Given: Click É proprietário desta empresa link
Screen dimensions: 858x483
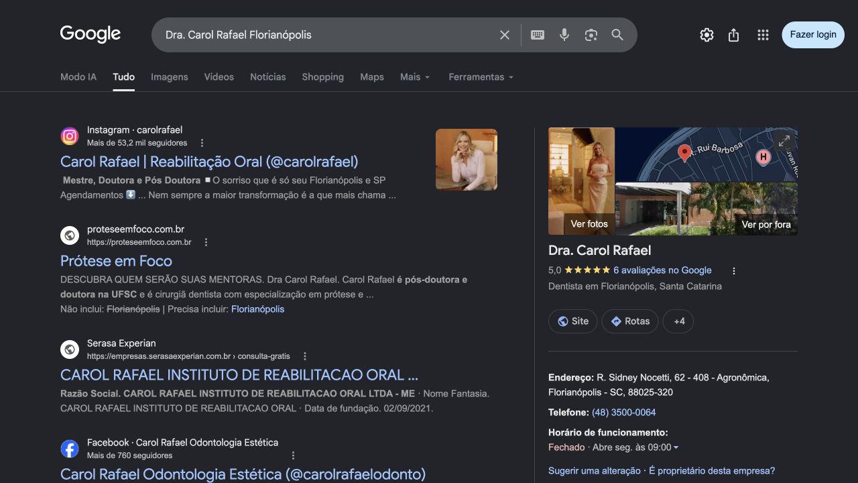Looking at the screenshot, I should click(712, 471).
